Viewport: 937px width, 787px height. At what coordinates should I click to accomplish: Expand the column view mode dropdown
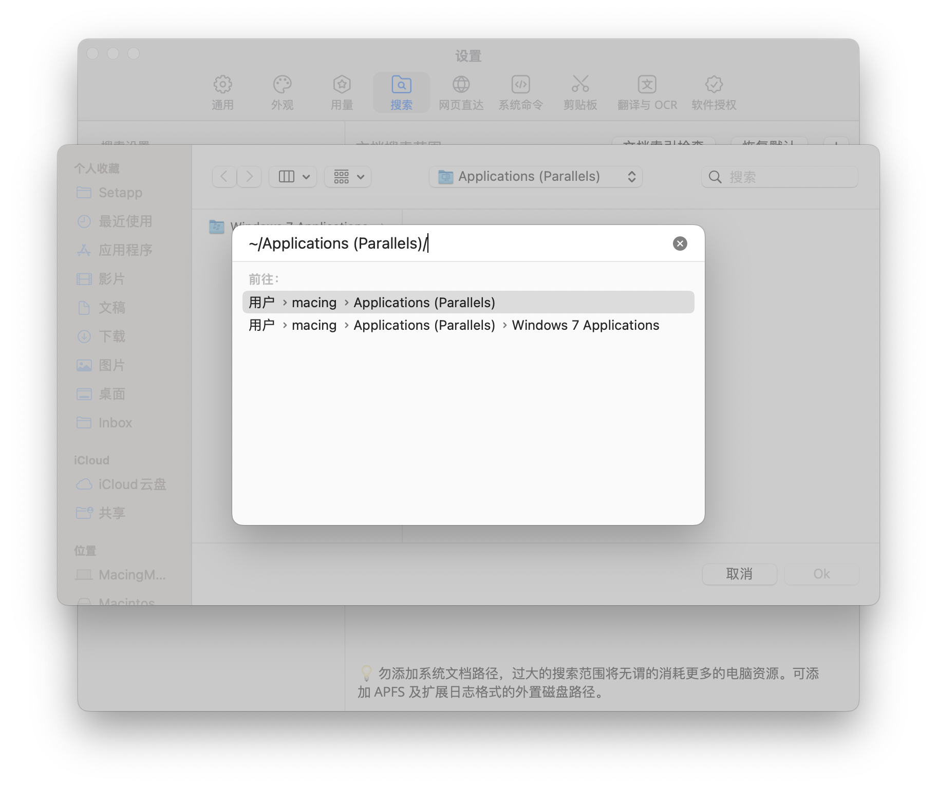(293, 177)
